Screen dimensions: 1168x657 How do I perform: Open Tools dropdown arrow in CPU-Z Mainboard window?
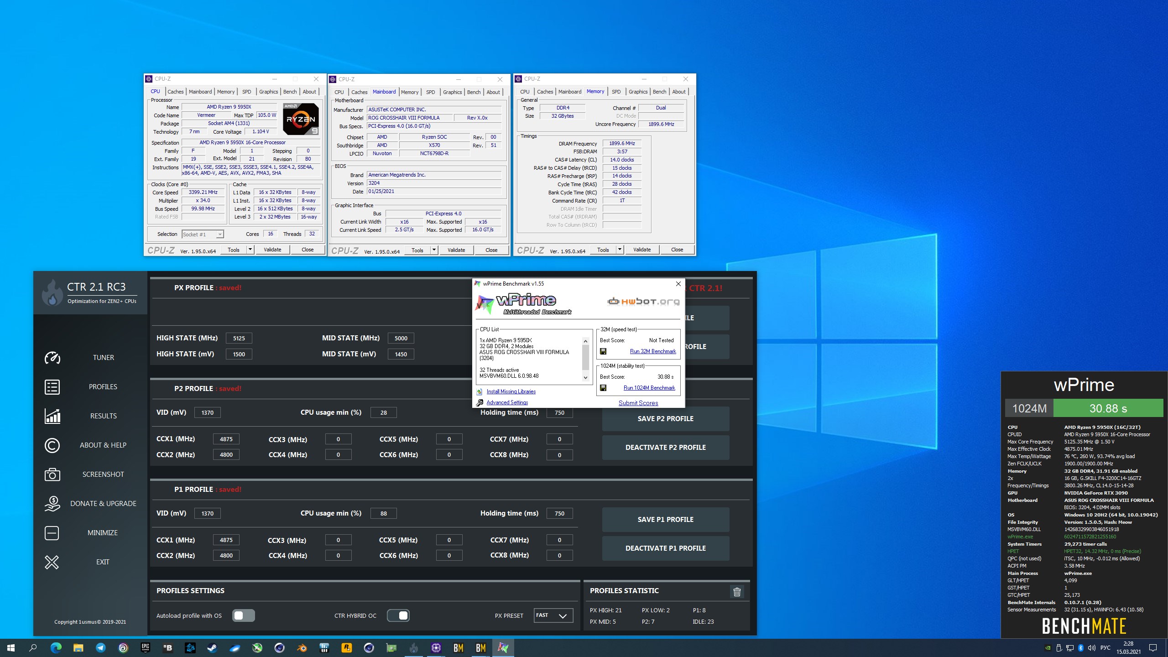tap(434, 250)
